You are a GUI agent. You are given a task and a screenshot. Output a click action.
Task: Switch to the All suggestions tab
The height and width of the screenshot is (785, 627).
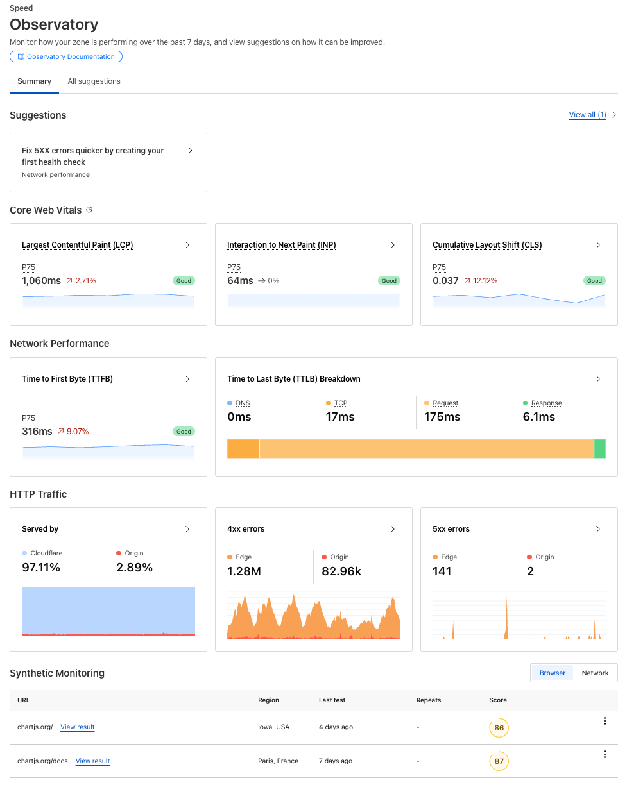point(94,81)
